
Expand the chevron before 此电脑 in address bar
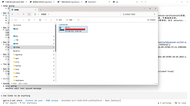[x=39, y=14]
